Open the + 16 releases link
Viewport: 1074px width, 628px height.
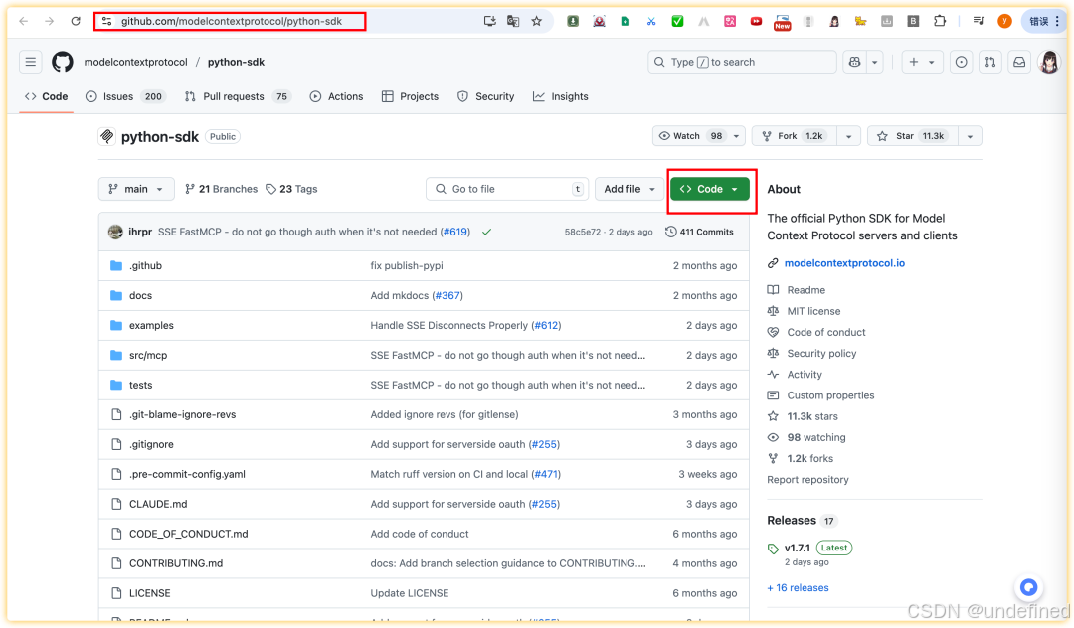coord(798,587)
